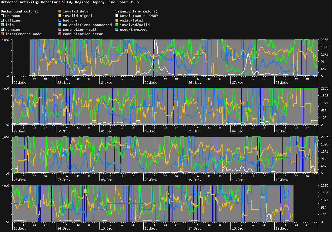
Task: Click the white total peak on 27.Nov.
Action: (248, 54)
